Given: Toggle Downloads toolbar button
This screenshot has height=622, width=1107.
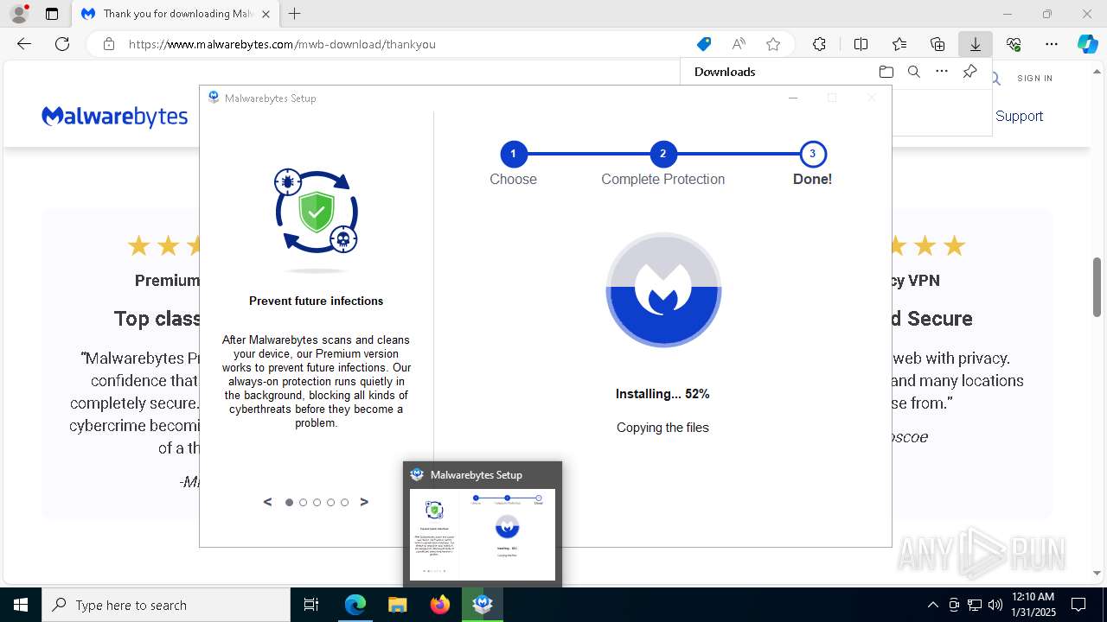Looking at the screenshot, I should 976,44.
